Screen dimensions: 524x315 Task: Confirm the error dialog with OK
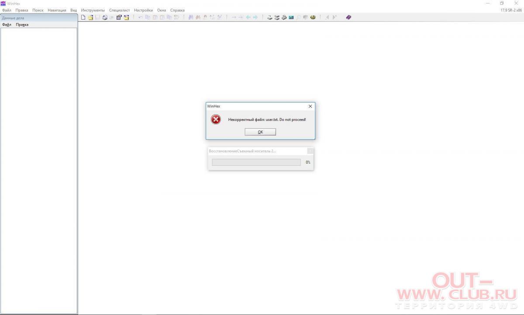coord(260,132)
